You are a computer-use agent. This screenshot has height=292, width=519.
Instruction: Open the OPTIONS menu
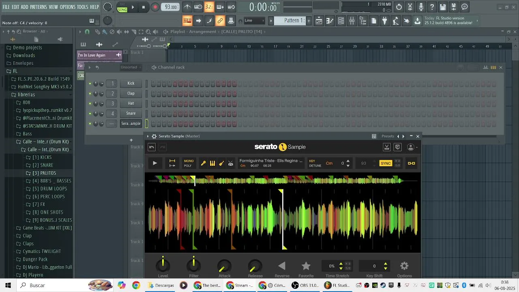pos(67,7)
